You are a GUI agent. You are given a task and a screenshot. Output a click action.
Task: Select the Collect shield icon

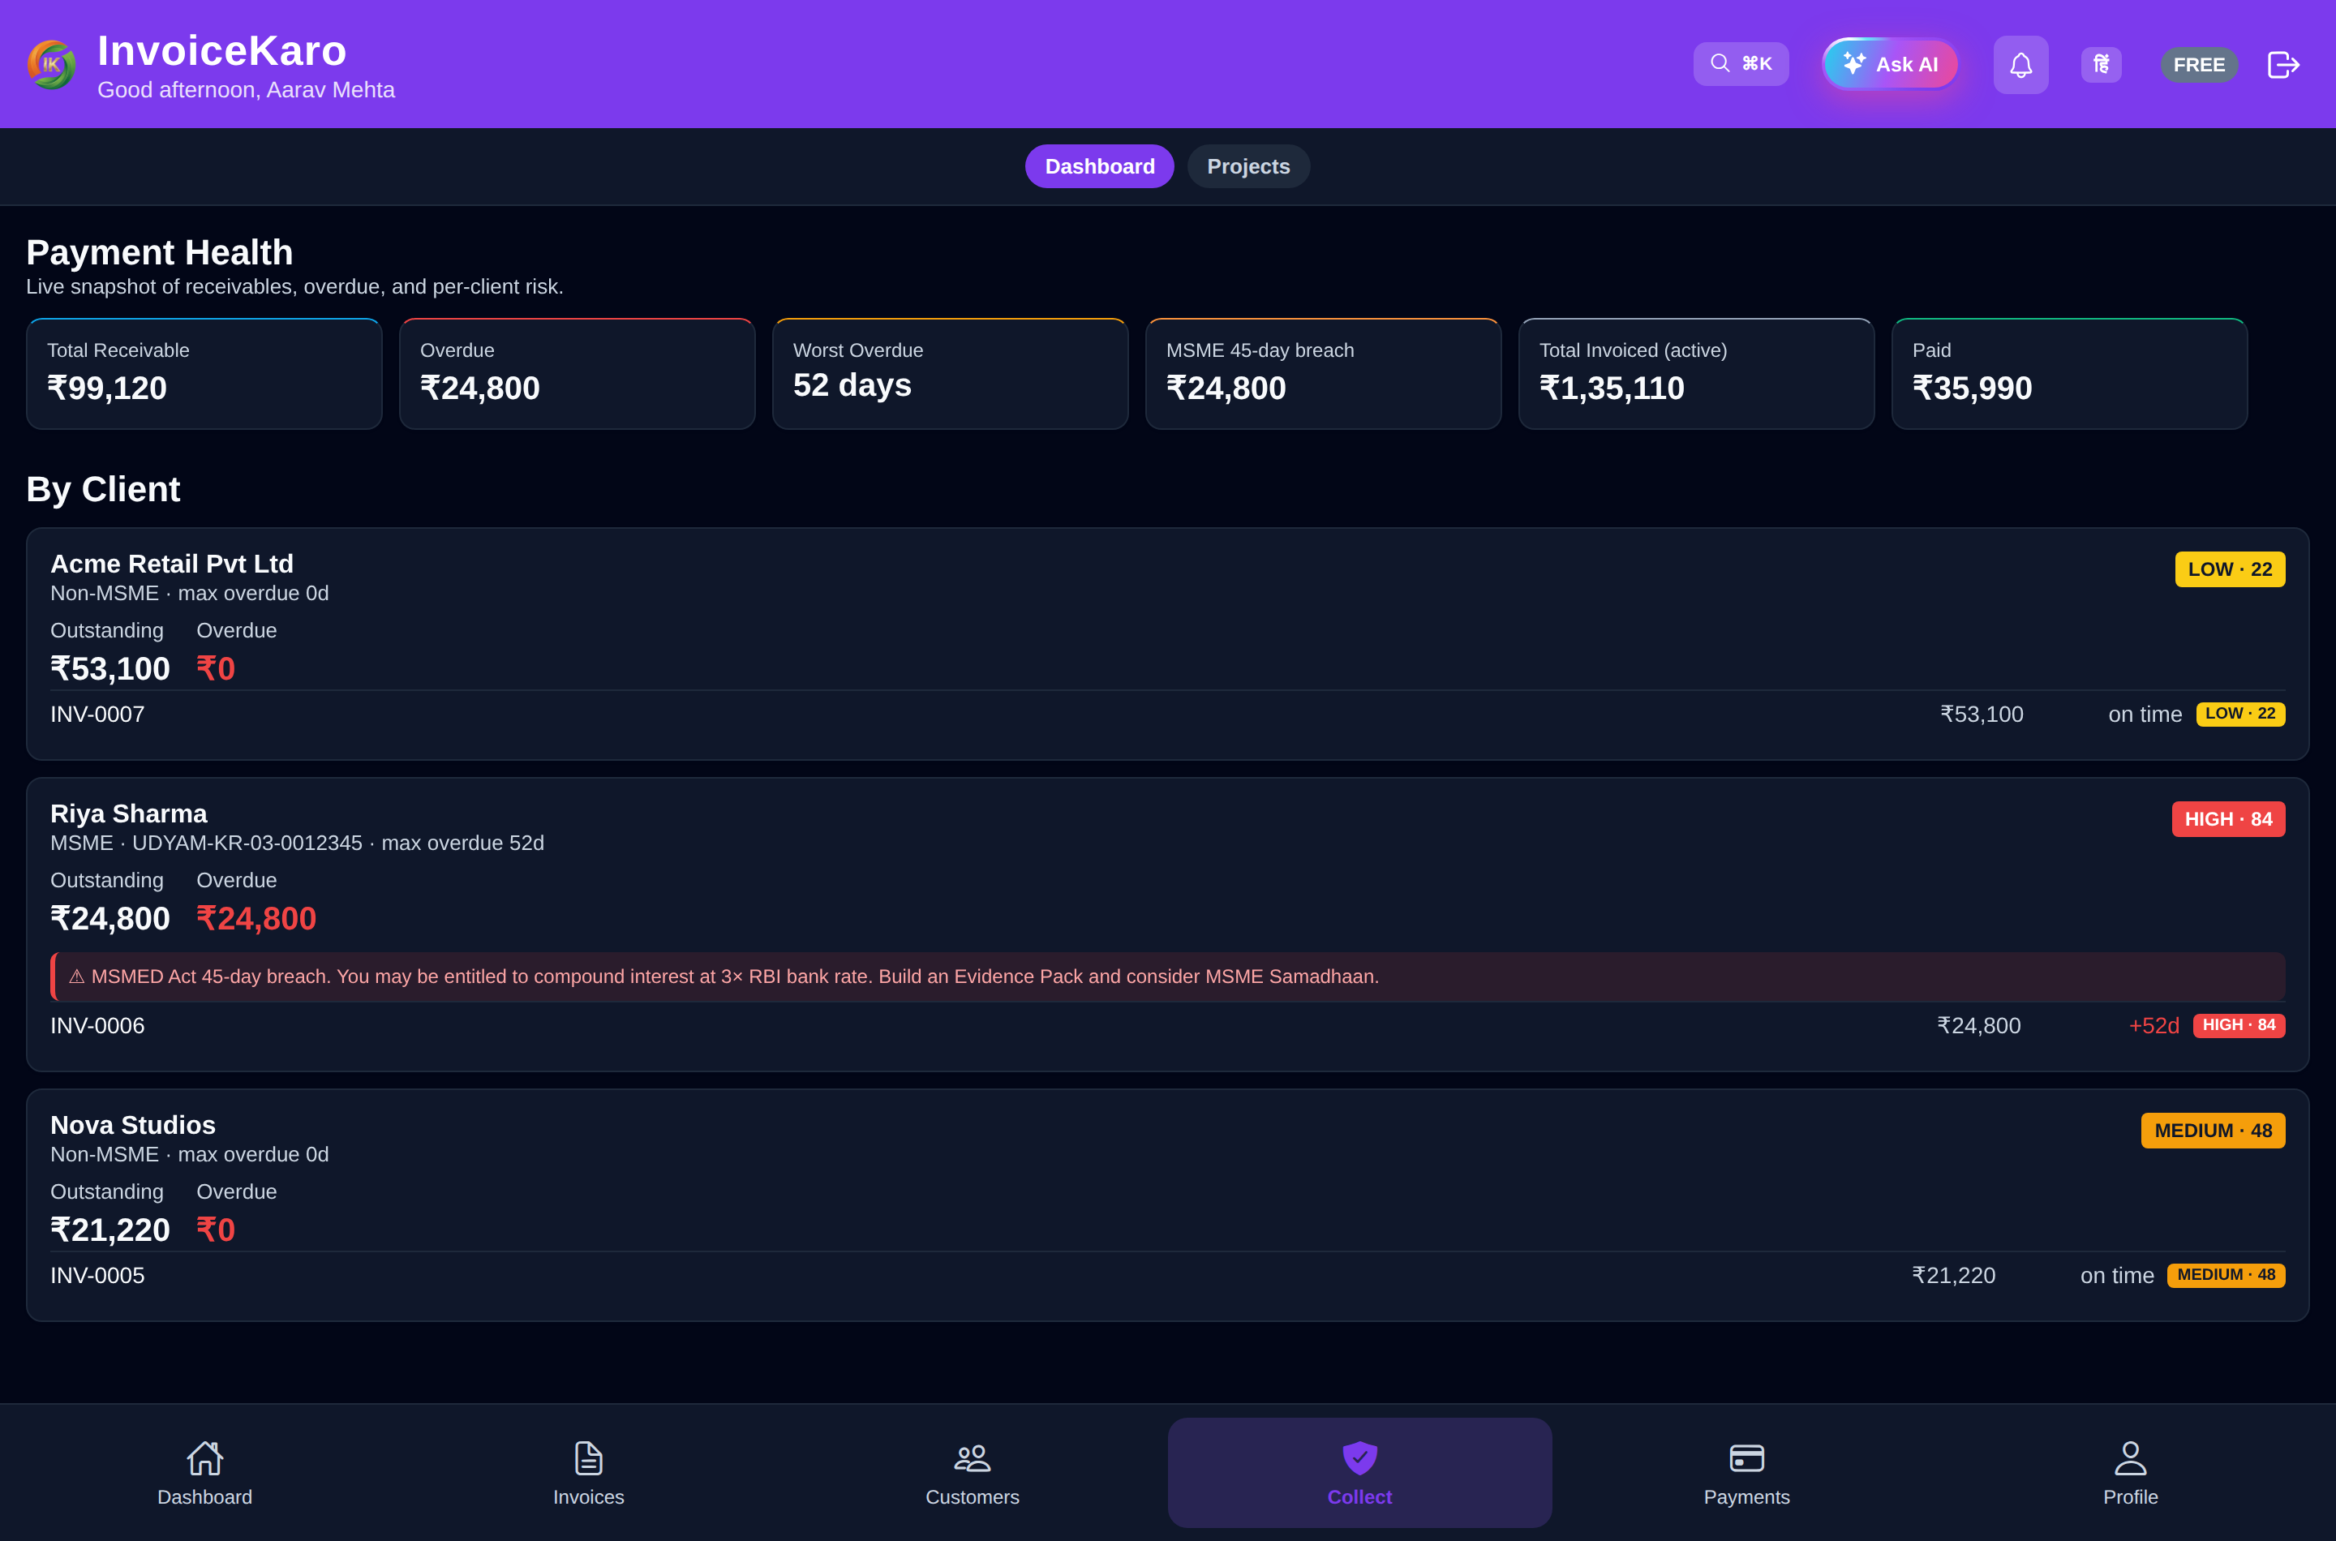[x=1359, y=1458]
